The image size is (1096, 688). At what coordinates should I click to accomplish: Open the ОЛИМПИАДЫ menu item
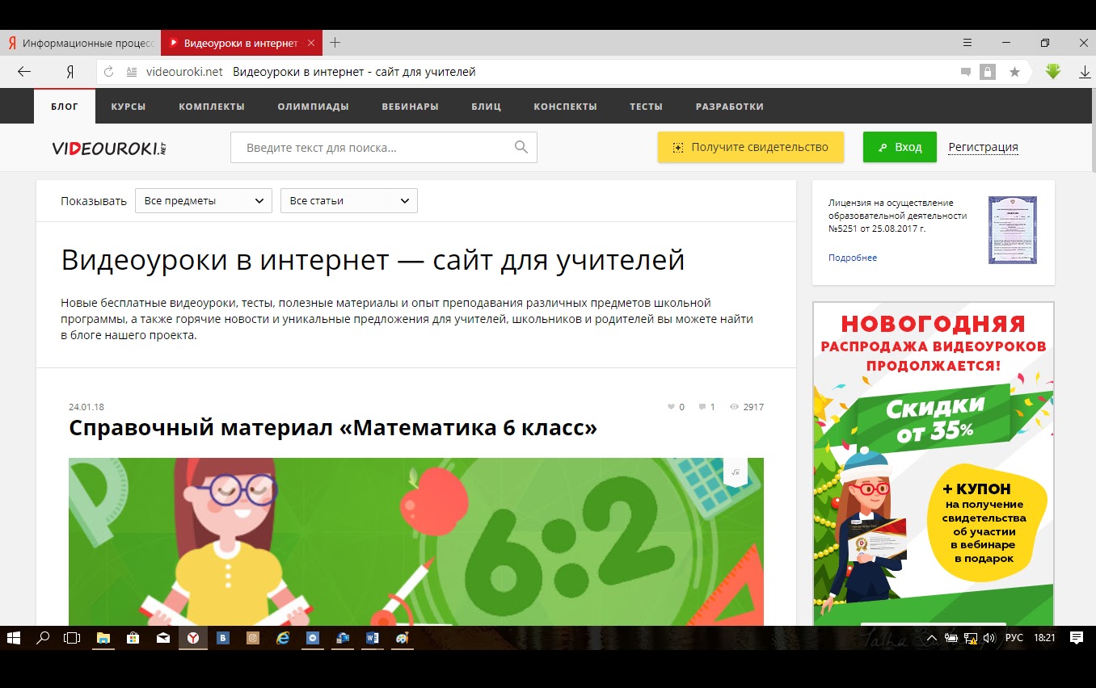coord(313,106)
